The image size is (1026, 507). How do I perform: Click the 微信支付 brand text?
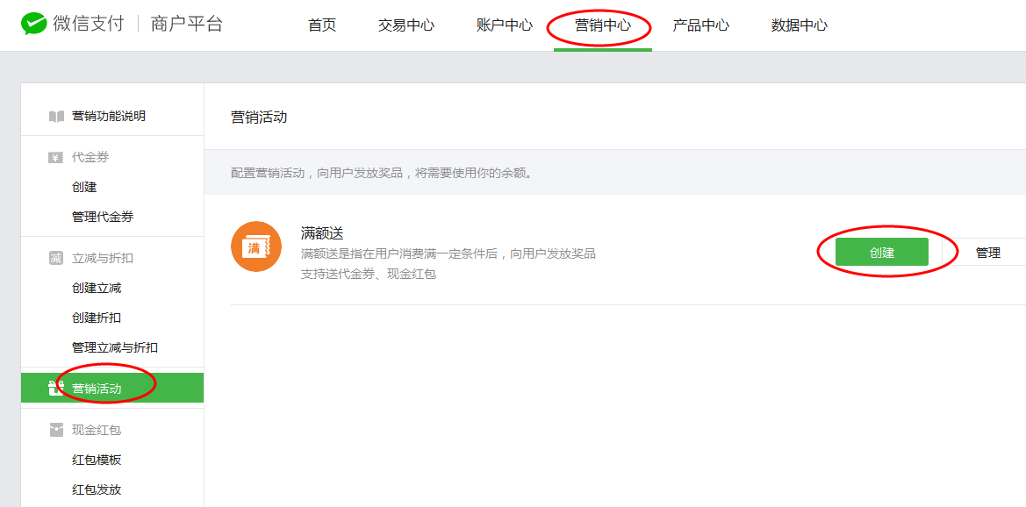pos(90,25)
